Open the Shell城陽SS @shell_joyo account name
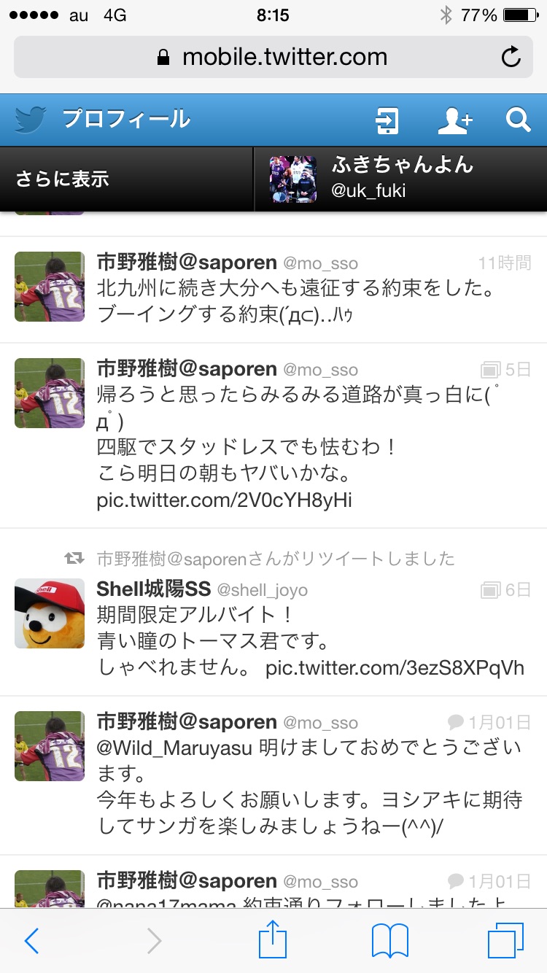Screen dimensions: 547x973 click(x=202, y=589)
